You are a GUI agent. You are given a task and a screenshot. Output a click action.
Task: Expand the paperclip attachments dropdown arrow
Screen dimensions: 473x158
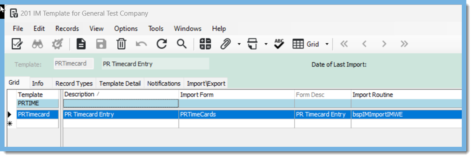[x=239, y=44]
